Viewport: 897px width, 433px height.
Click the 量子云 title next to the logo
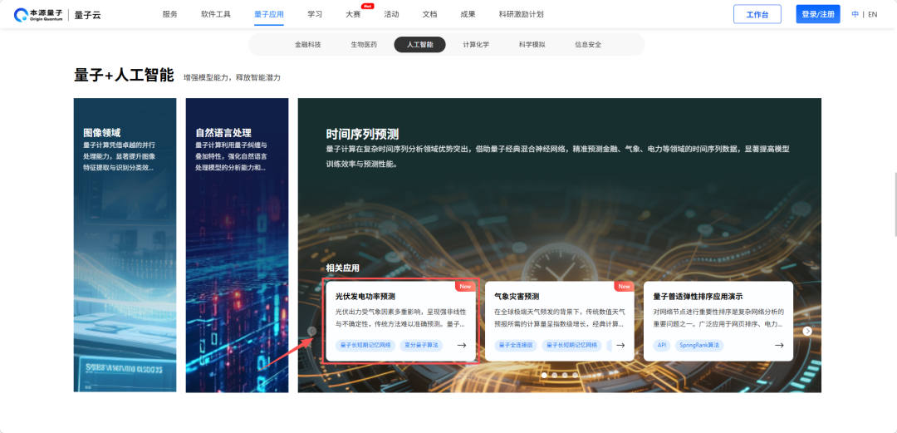[87, 15]
